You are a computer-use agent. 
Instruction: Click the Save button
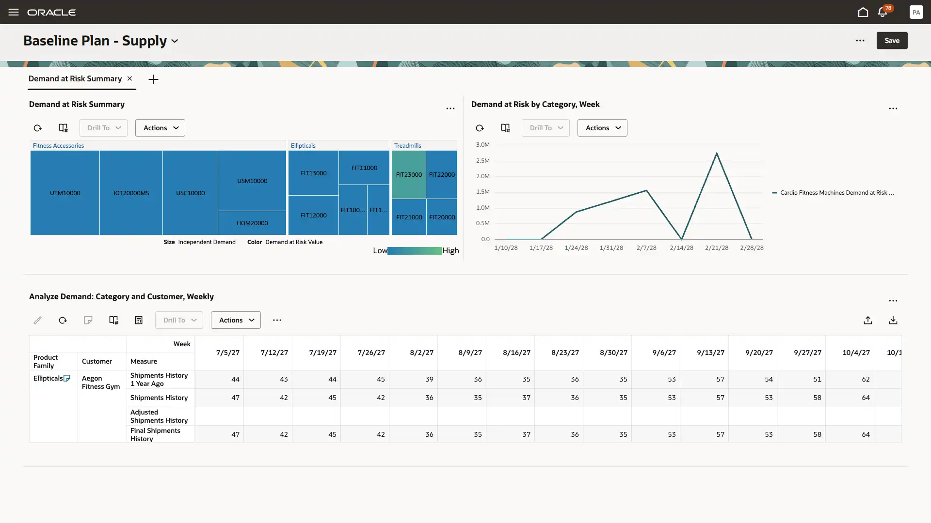click(x=892, y=41)
